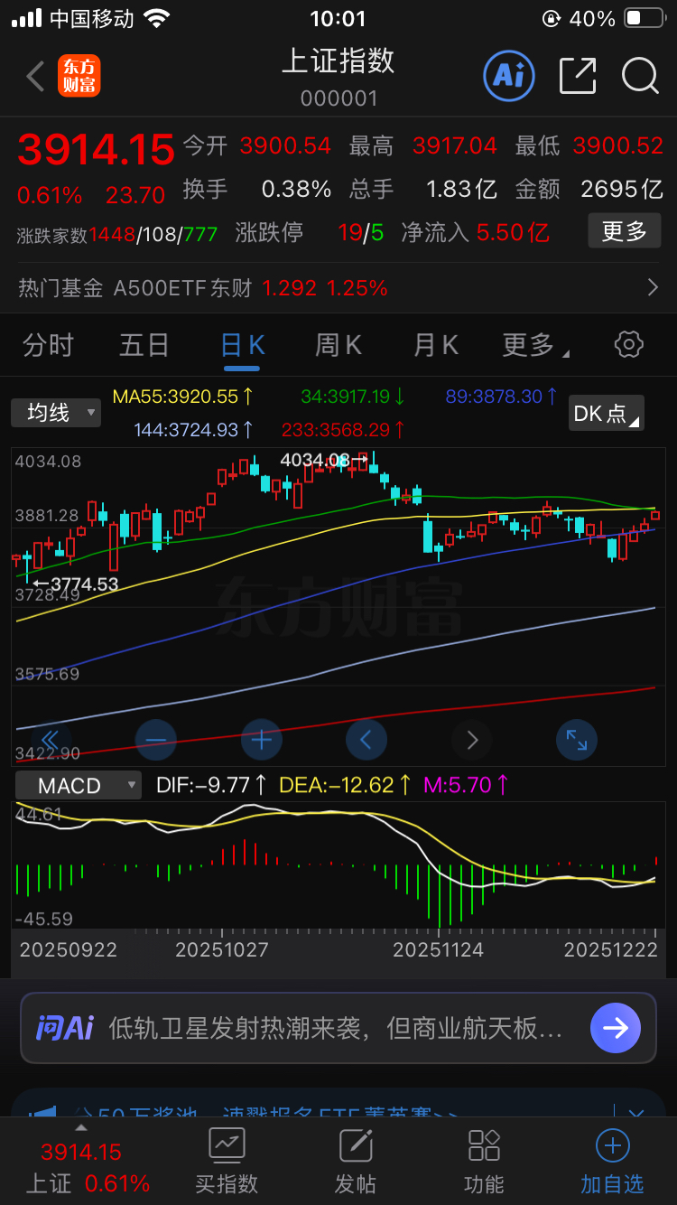This screenshot has height=1205, width=677.
Task: Open the DK点 dropdown
Action: [x=607, y=414]
